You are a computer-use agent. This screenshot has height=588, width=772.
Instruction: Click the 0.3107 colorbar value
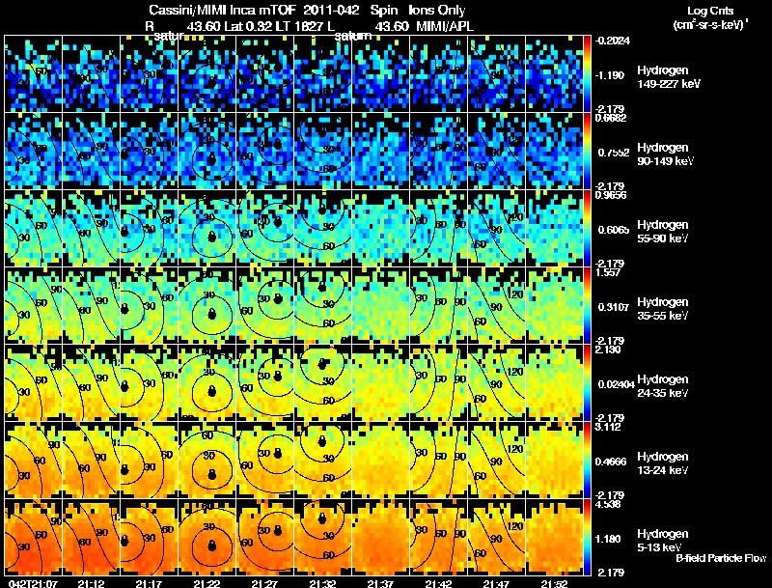point(614,307)
